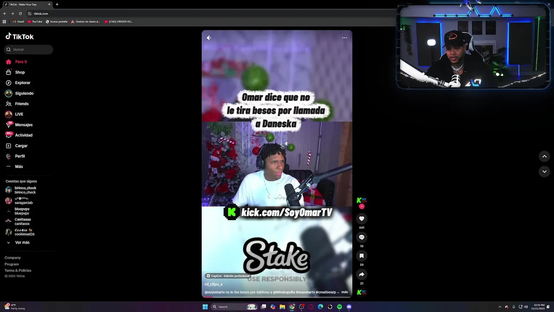The width and height of the screenshot is (554, 312).
Task: Open Mensajes inbox
Action: click(19, 125)
